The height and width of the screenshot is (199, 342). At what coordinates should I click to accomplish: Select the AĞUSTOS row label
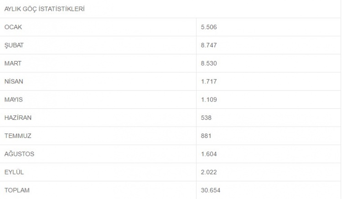[x=19, y=154]
